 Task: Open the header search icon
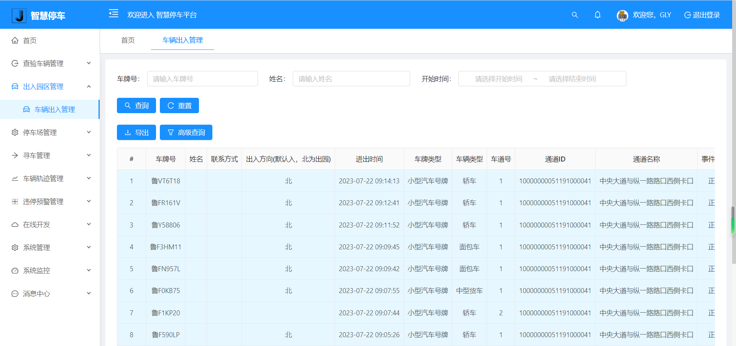575,15
